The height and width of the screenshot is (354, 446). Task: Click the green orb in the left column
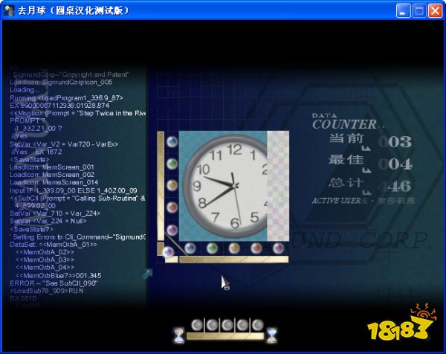[x=172, y=163]
